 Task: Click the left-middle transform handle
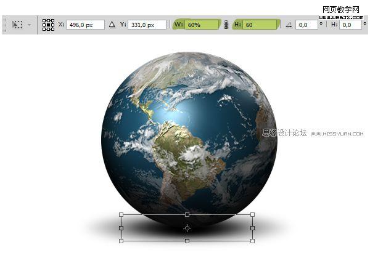click(121, 228)
